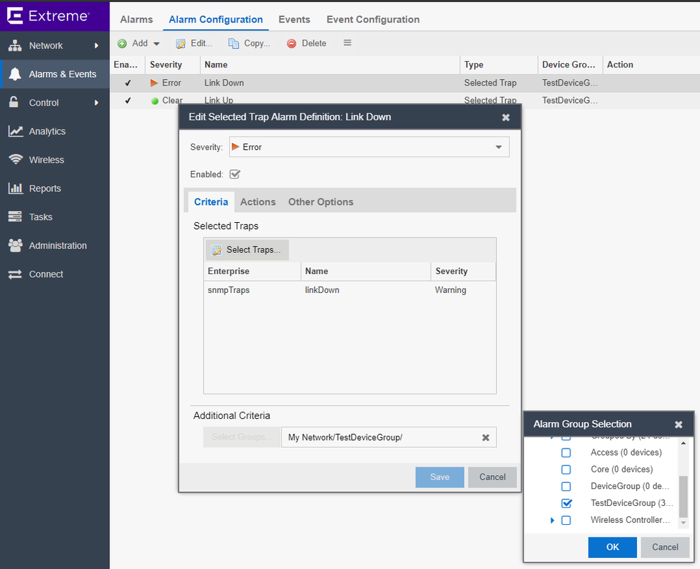This screenshot has height=569, width=700.
Task: Confirm group selection with OK button
Action: point(612,547)
